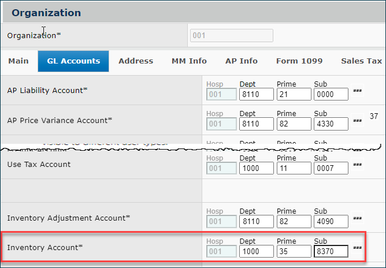Click AP Price Variance Account Sub field
This screenshot has width=386, height=268.
pos(331,124)
